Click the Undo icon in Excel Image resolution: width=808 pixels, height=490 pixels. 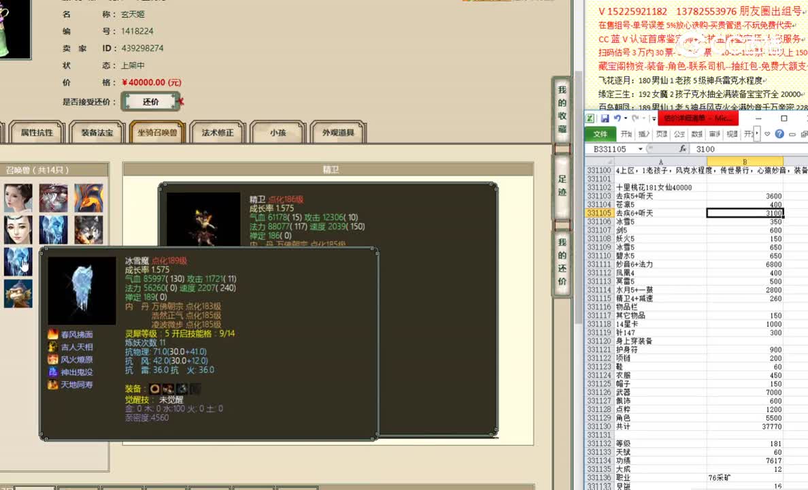point(618,118)
